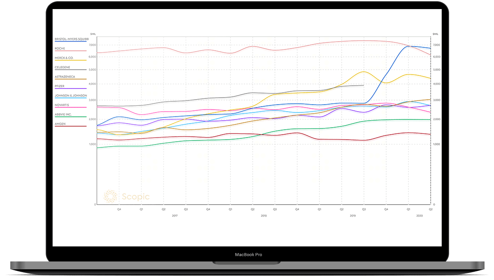The height and width of the screenshot is (280, 494).
Task: Click the 2017 year label on the x-axis
Action: pos(175,216)
